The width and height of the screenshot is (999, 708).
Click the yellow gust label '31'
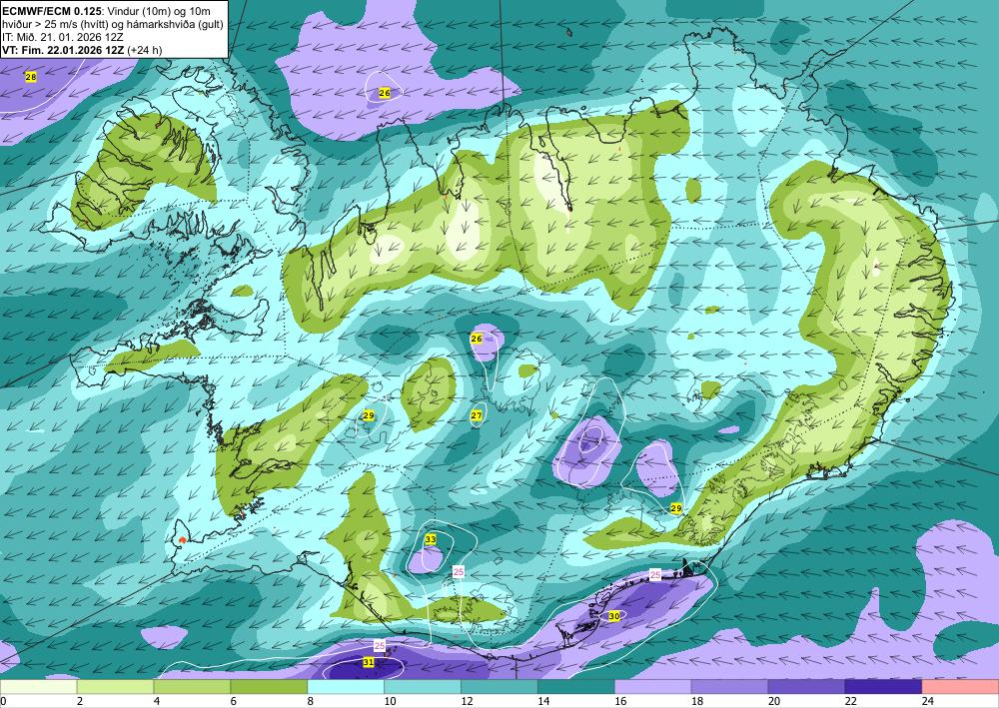click(369, 663)
